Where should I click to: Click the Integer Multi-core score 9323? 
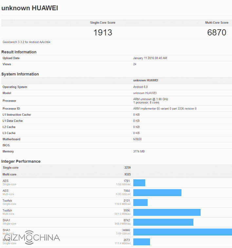[x=127, y=174]
